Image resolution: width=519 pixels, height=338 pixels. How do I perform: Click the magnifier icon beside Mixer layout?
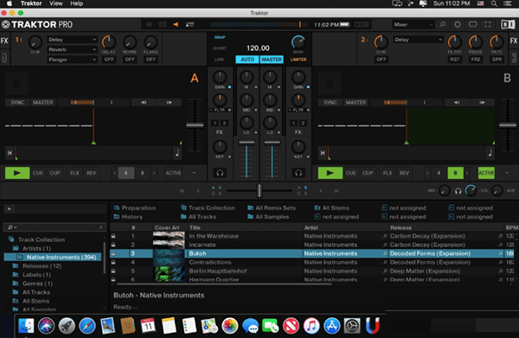(x=442, y=24)
